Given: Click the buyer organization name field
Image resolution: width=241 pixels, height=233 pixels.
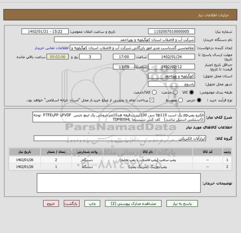Looking at the screenshot, I should [x=125, y=40].
